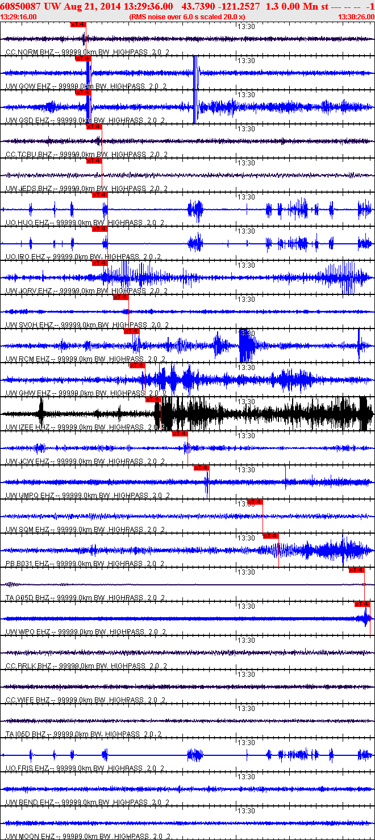Viewport: 375px width, 840px height.
Task: Click the RMS noise scaling note
Action: click(x=187, y=17)
